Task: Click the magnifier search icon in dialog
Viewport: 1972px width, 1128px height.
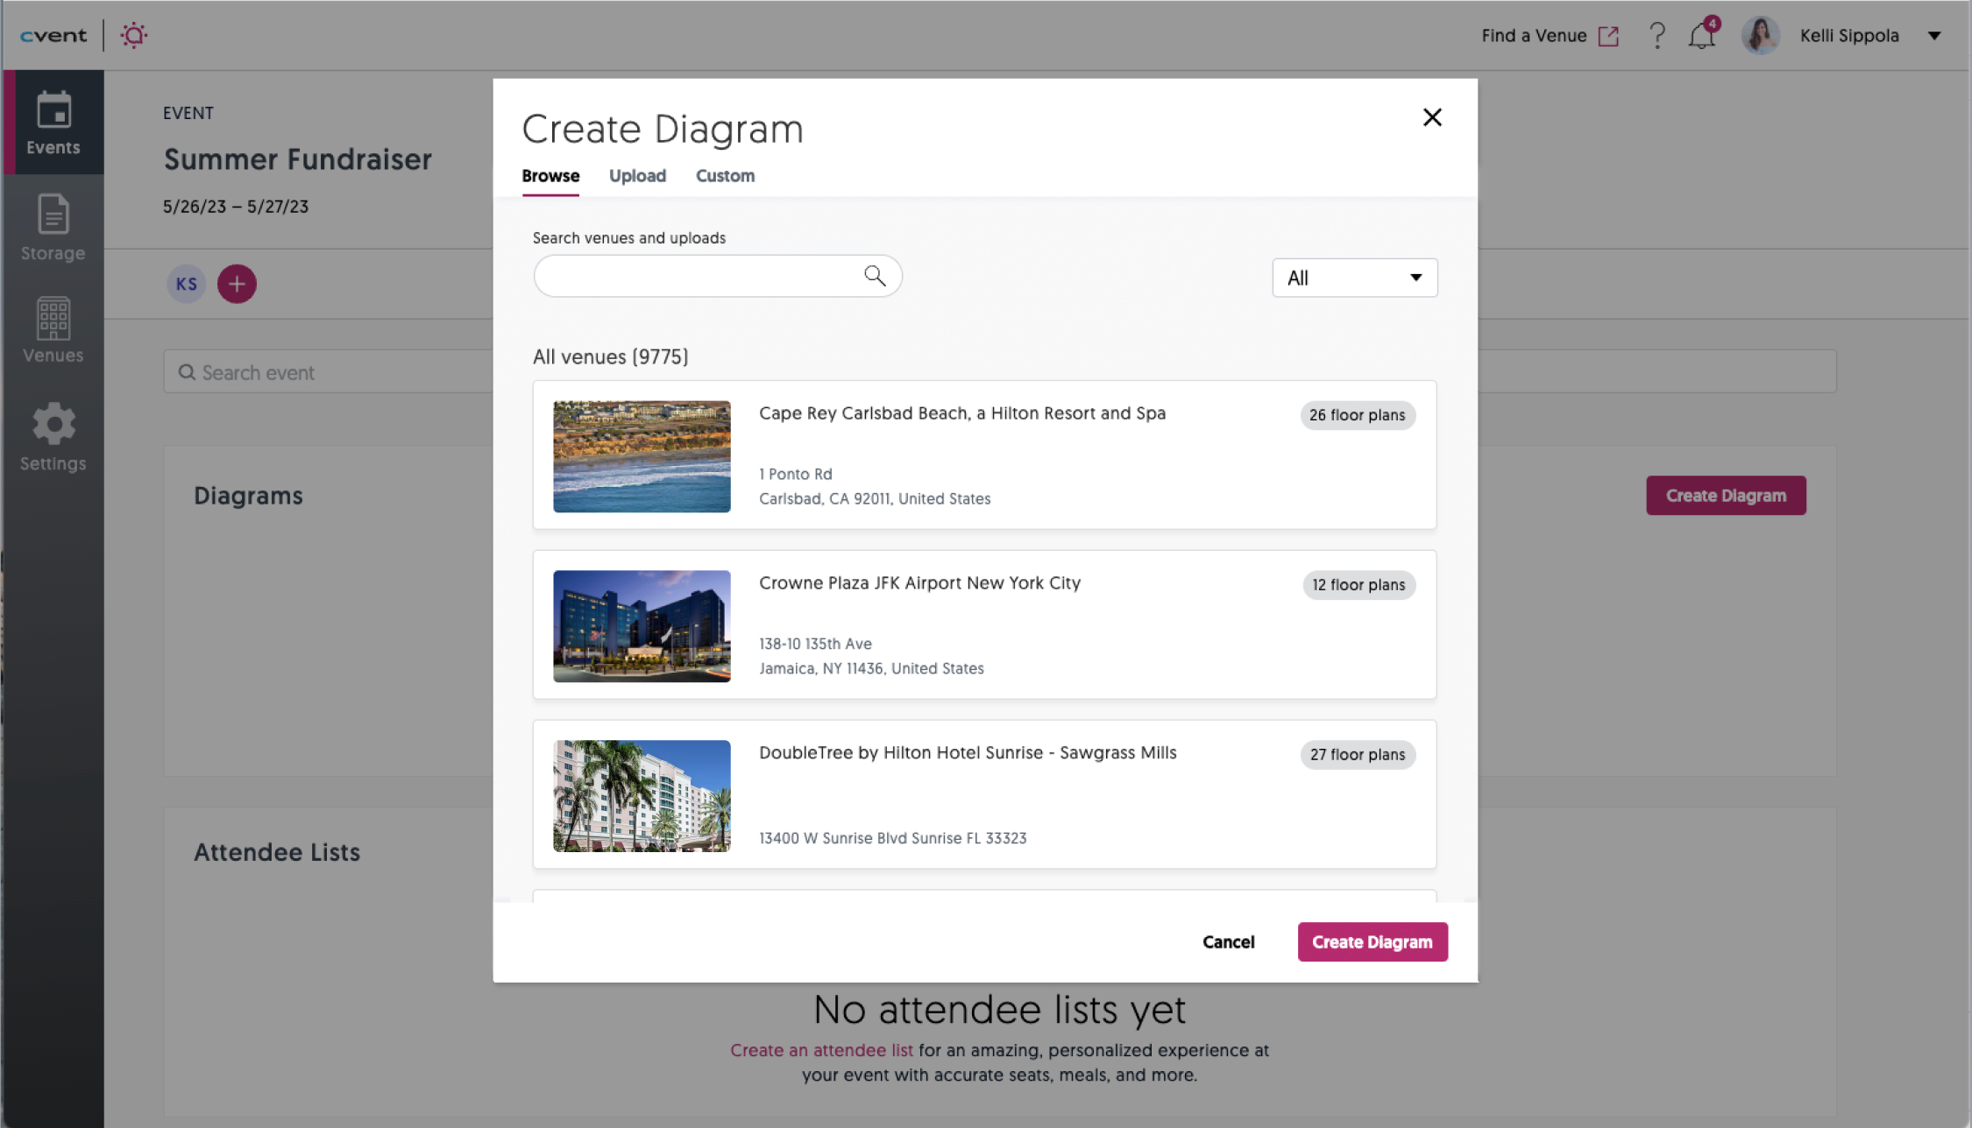Action: 875,276
